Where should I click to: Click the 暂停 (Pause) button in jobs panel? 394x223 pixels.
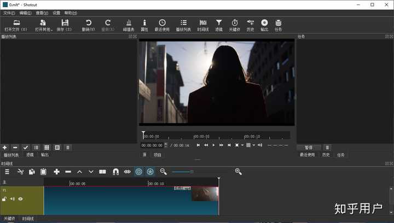point(309,148)
